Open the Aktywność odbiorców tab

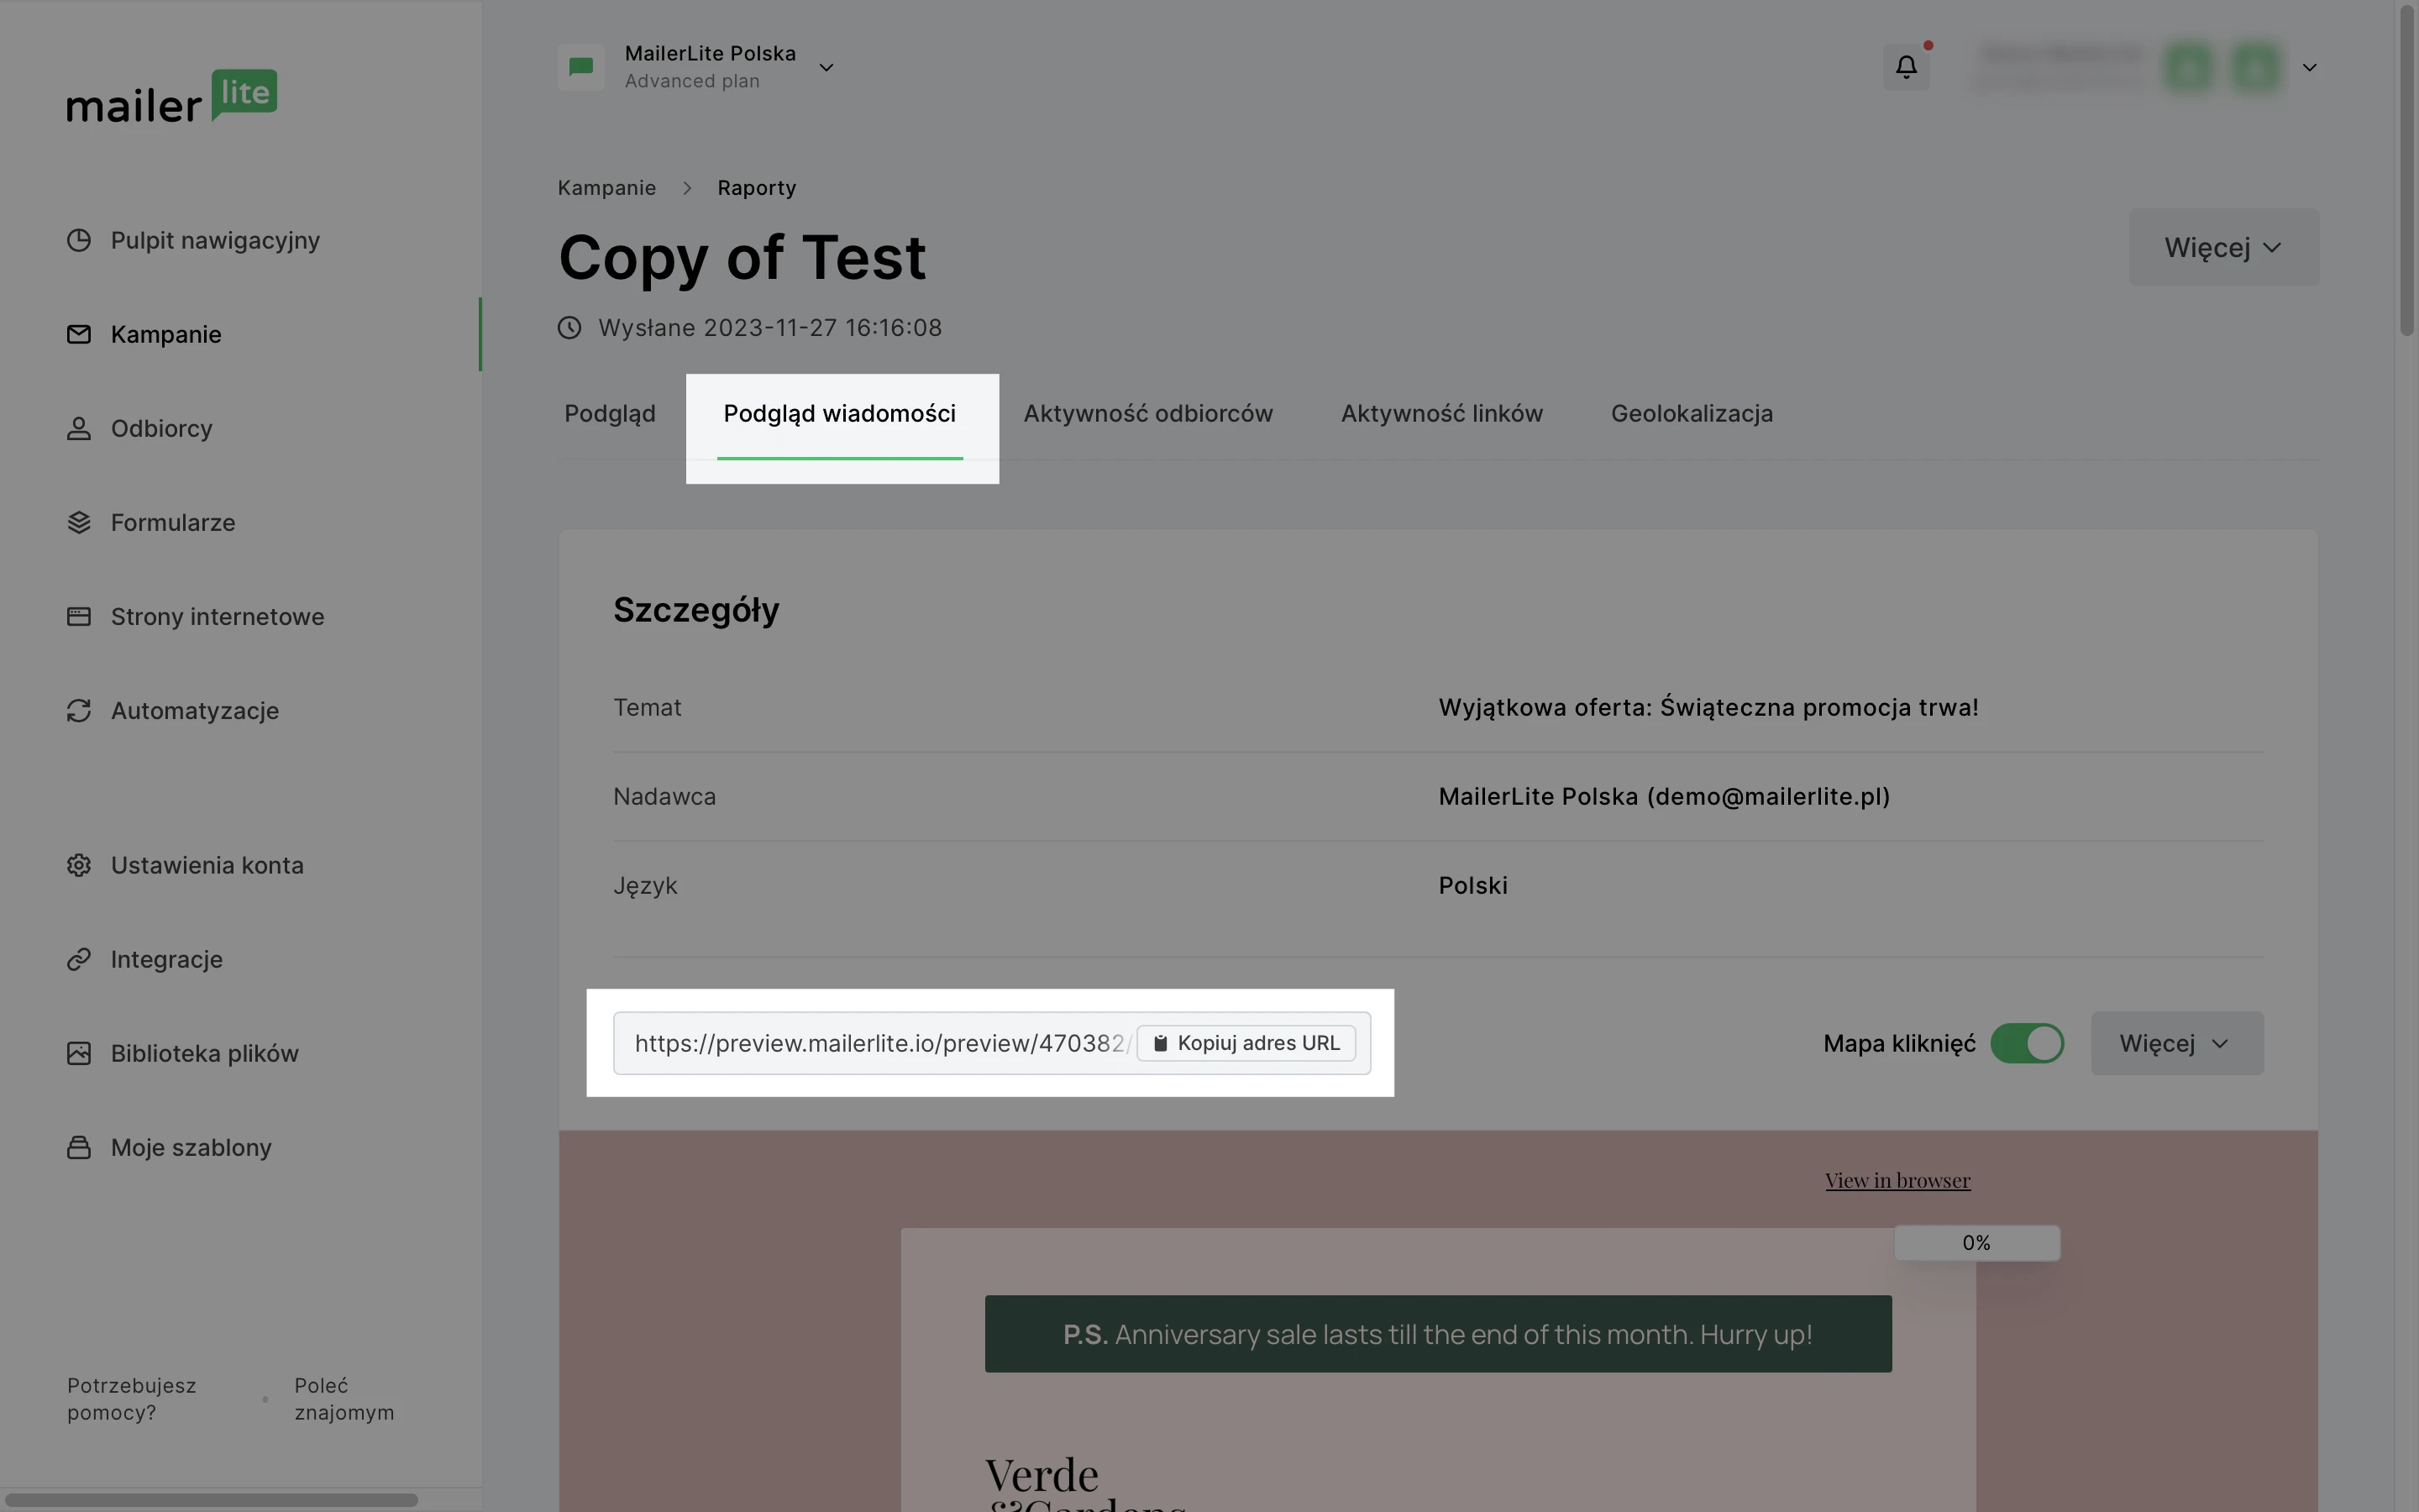1147,414
